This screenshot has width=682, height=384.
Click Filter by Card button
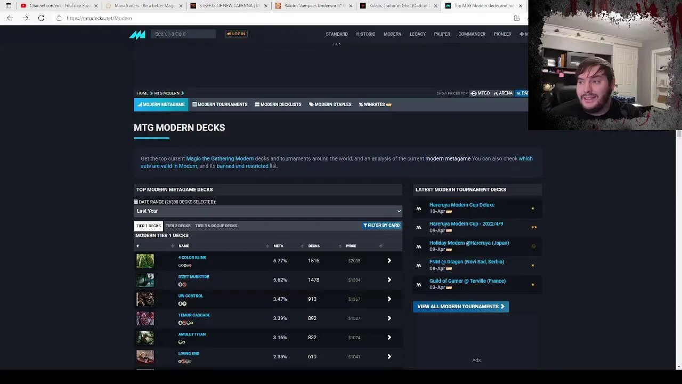pyautogui.click(x=381, y=226)
